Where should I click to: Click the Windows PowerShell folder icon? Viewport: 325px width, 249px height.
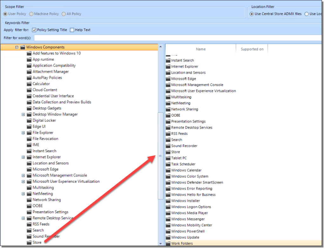[x=168, y=231]
